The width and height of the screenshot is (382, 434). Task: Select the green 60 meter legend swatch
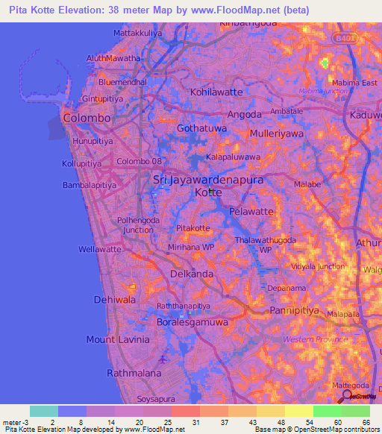click(328, 411)
